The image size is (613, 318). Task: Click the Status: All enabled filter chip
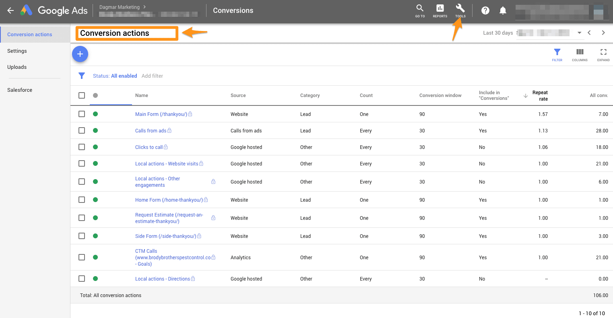[115, 76]
